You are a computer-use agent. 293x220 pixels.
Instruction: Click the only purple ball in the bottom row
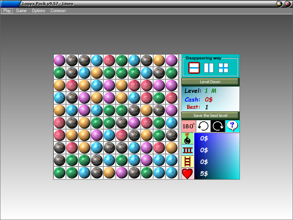pyautogui.click(x=122, y=173)
